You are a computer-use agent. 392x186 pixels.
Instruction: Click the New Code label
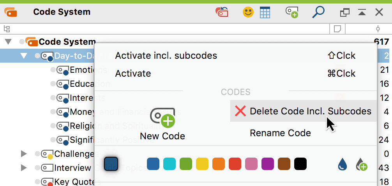click(x=162, y=136)
